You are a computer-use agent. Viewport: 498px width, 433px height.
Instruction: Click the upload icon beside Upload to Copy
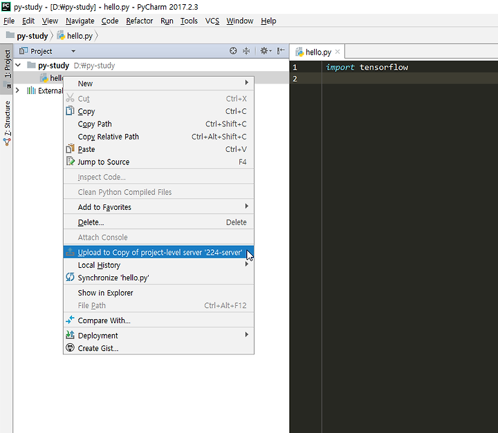[x=70, y=252]
